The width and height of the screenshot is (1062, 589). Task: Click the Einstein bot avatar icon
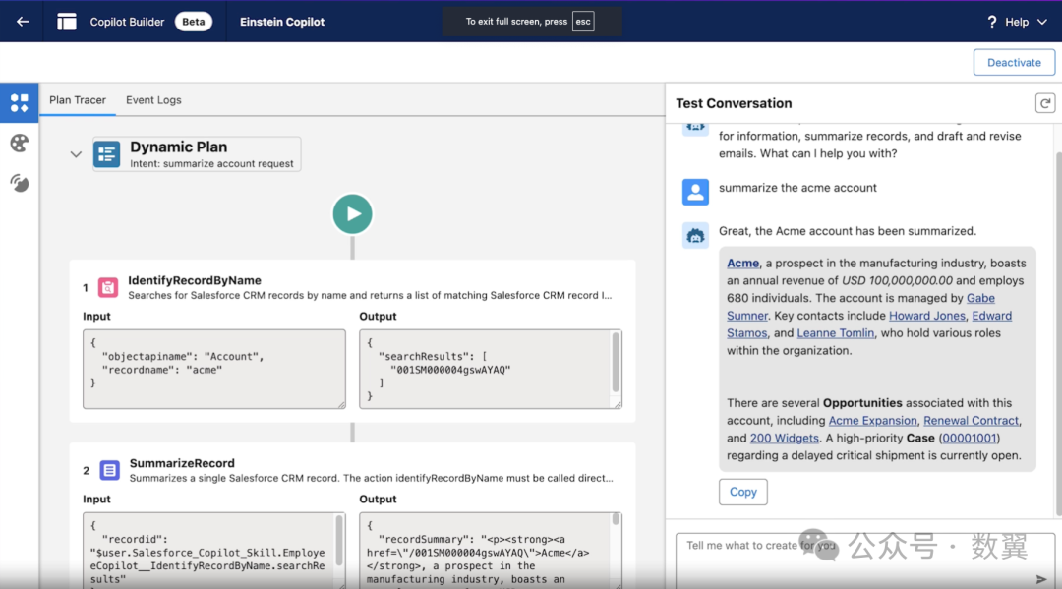[x=695, y=236]
